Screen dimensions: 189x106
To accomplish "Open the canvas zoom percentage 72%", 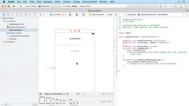I will click(78, 94).
